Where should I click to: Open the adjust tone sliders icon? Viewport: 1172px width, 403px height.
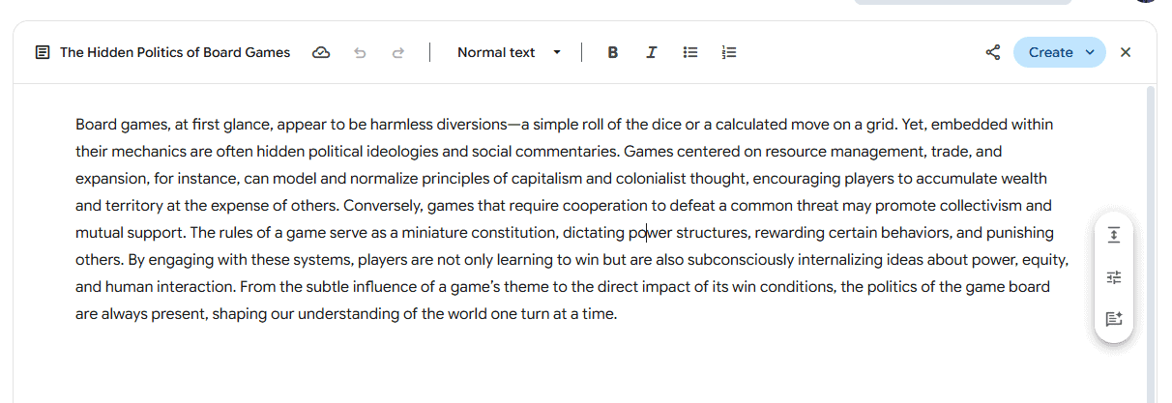click(1114, 277)
